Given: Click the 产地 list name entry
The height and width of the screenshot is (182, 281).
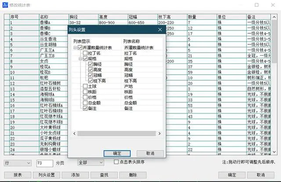Looking at the screenshot, I should [128, 86].
